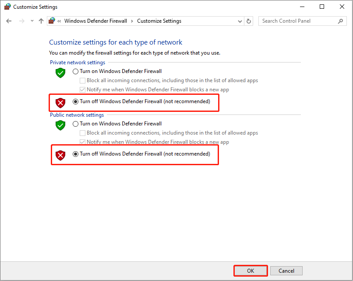Click the search magnifier icon
Screen dimensions: 353x281
340,21
